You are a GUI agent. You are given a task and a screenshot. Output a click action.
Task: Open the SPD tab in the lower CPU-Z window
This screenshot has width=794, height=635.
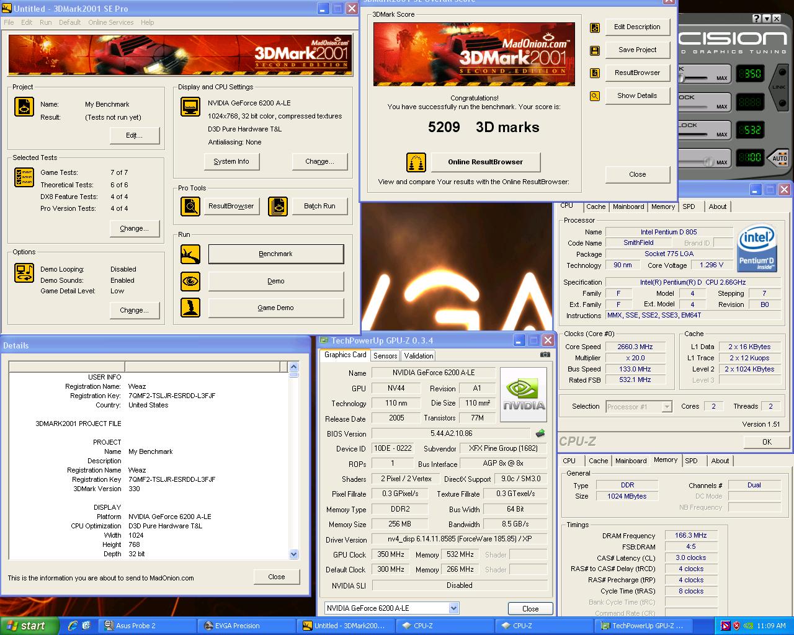(x=691, y=461)
